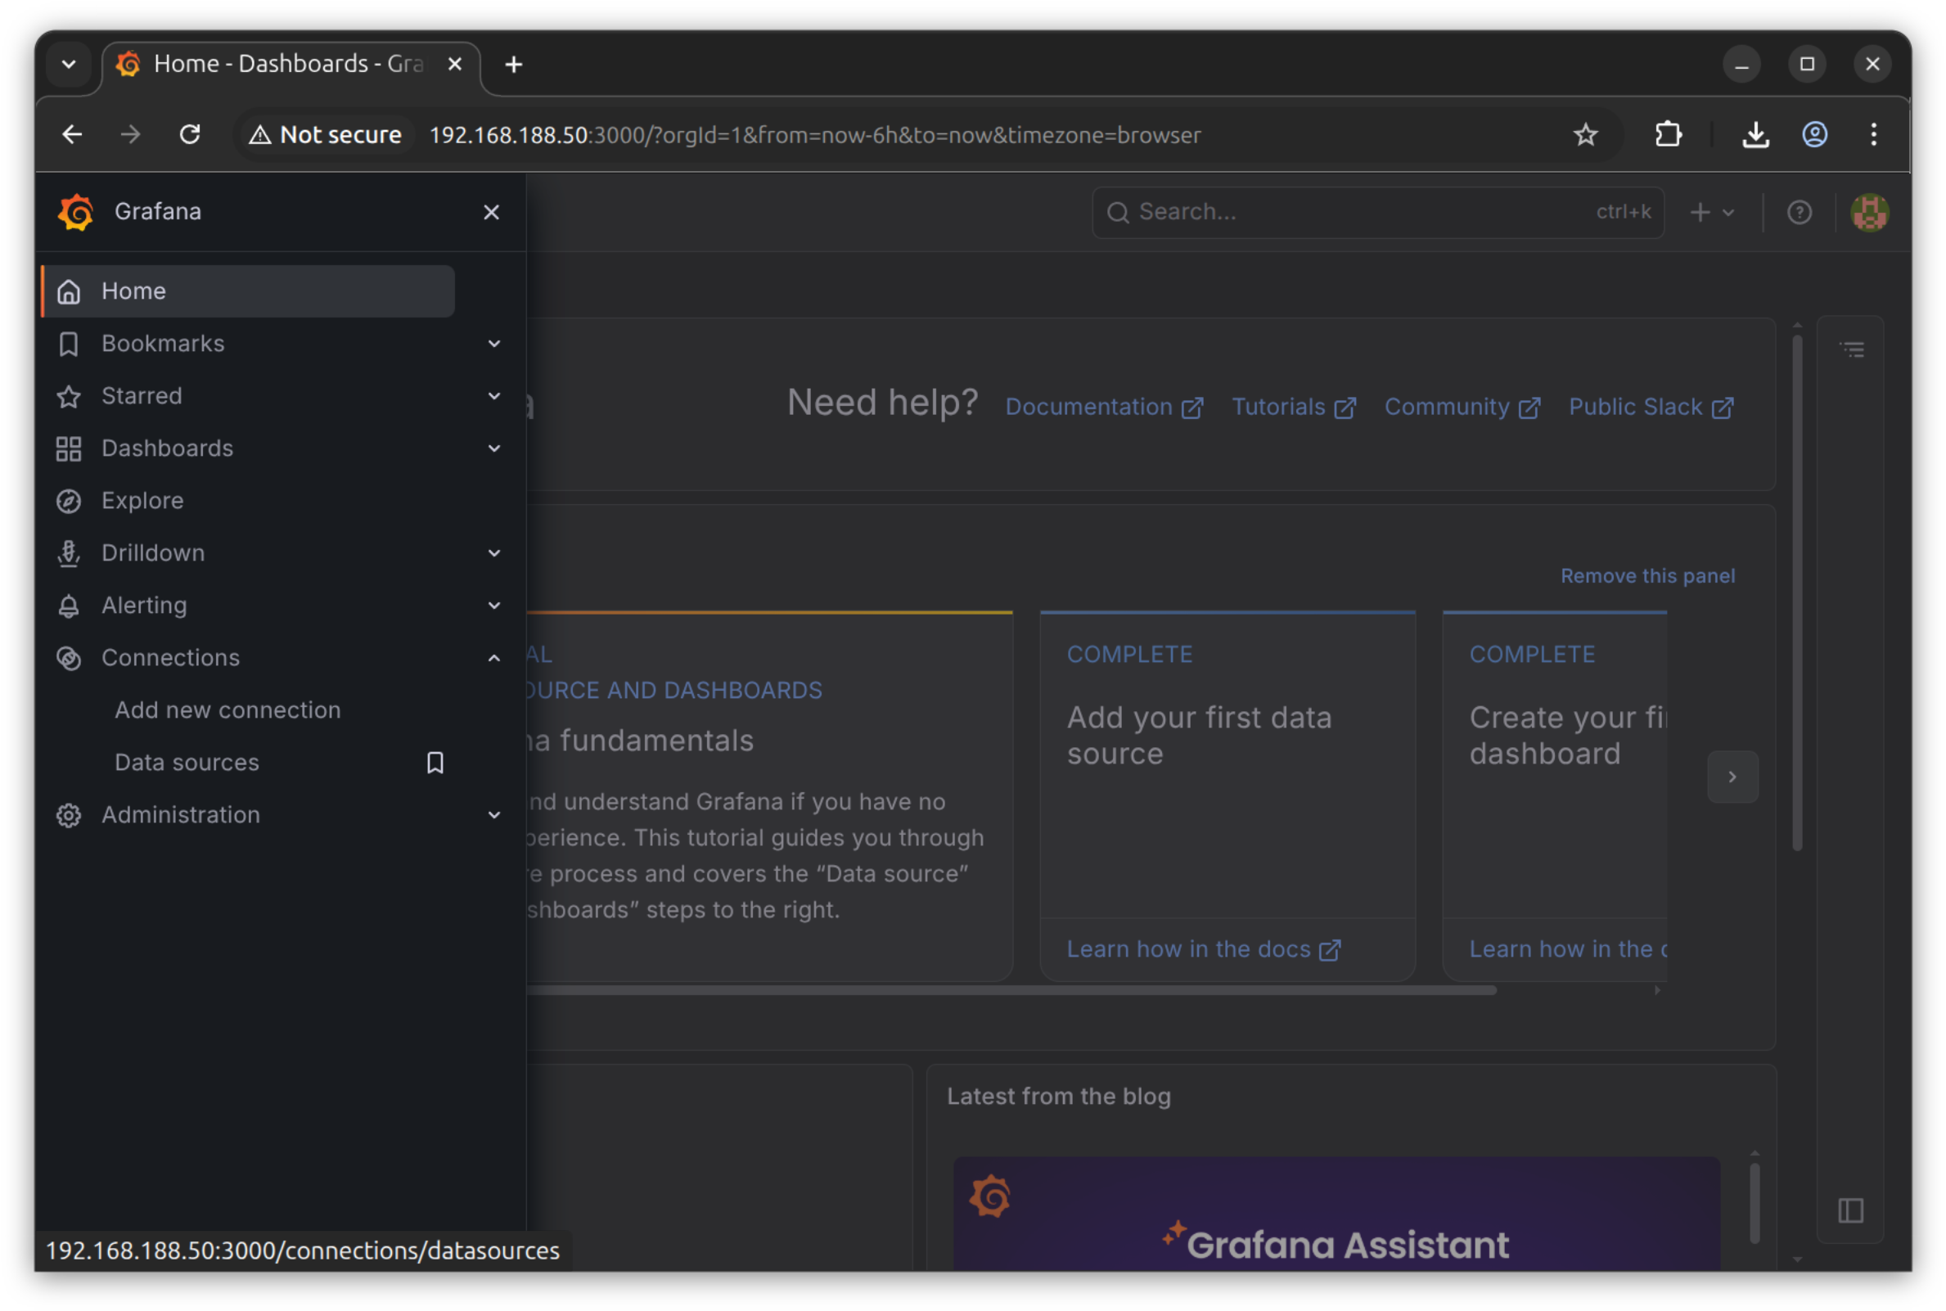Expand the Alerting section chevron
The width and height of the screenshot is (1946, 1311).
(x=494, y=606)
